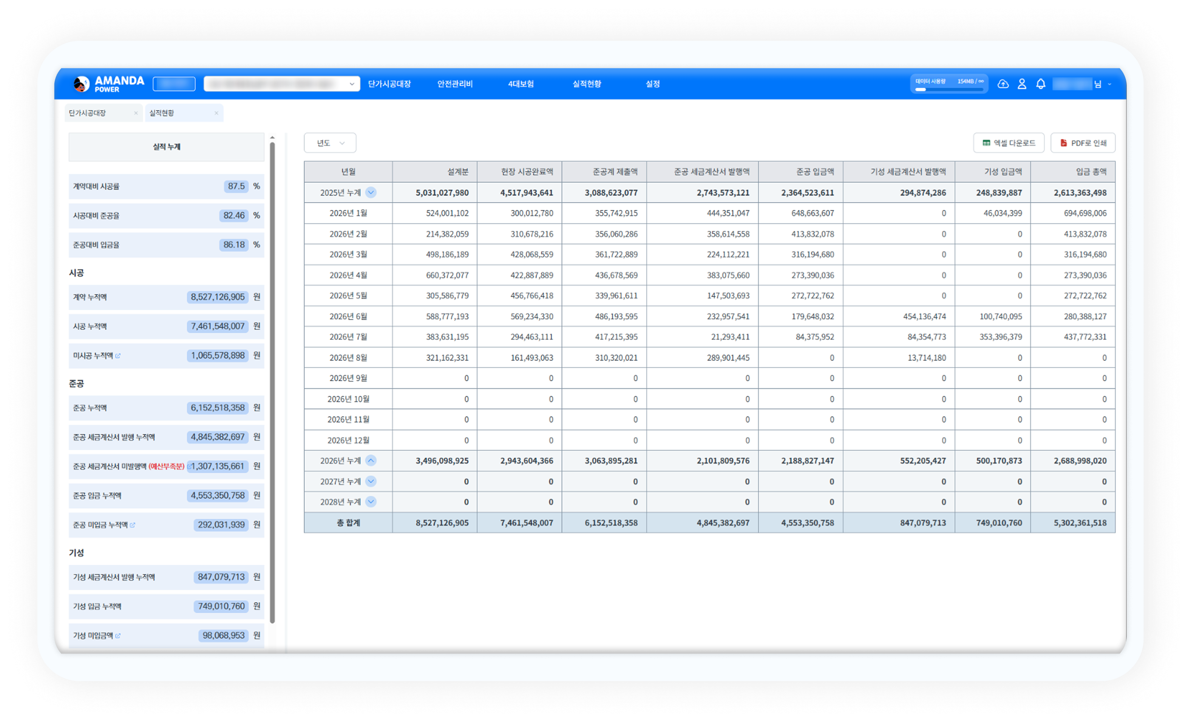The width and height of the screenshot is (1188, 722).
Task: Click the 설계분 column header
Action: tap(434, 172)
